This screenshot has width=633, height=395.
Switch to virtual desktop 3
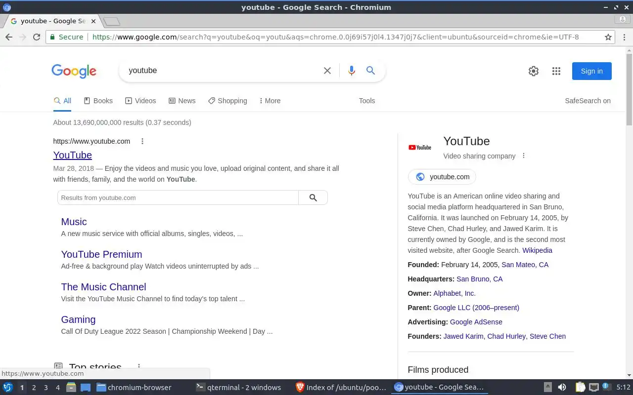45,388
